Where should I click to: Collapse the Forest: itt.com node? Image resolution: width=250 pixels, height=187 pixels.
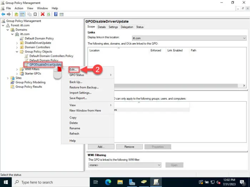point(3,25)
